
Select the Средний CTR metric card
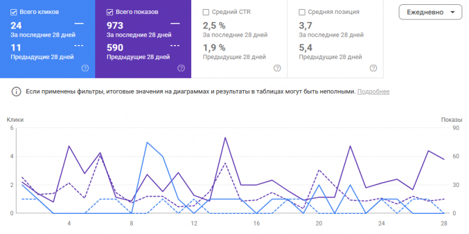pyautogui.click(x=239, y=39)
